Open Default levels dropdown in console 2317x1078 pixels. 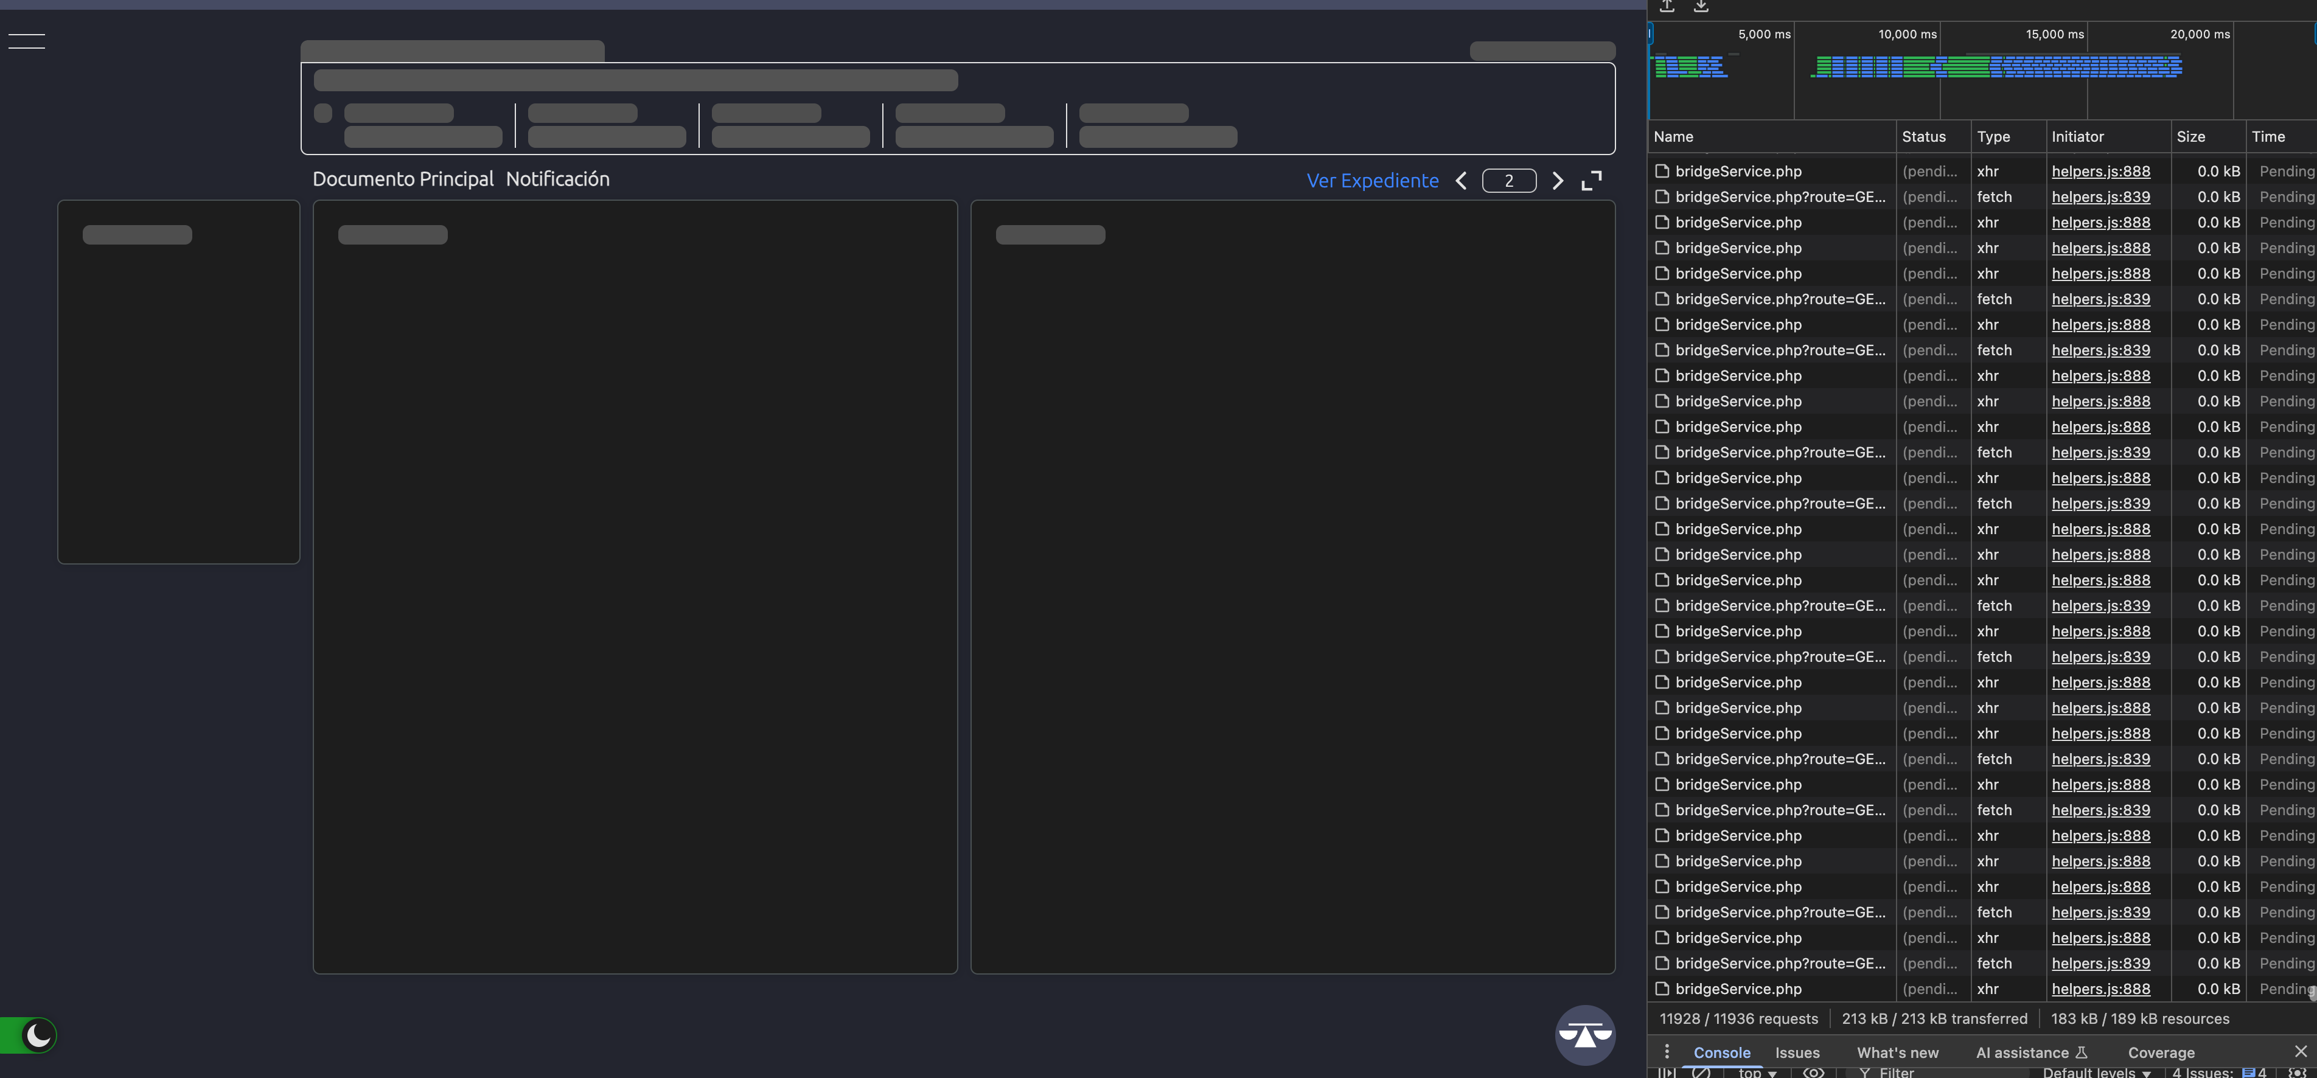pos(2096,1072)
